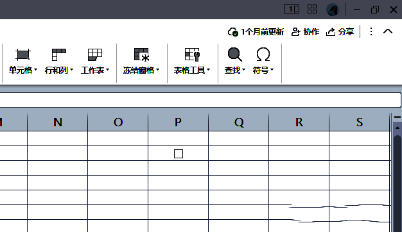The height and width of the screenshot is (232, 402).
Task: Click the 协作 collaborate button
Action: (305, 32)
